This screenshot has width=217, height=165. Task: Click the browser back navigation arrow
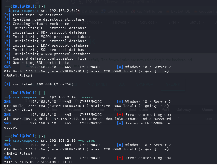point(7,2)
